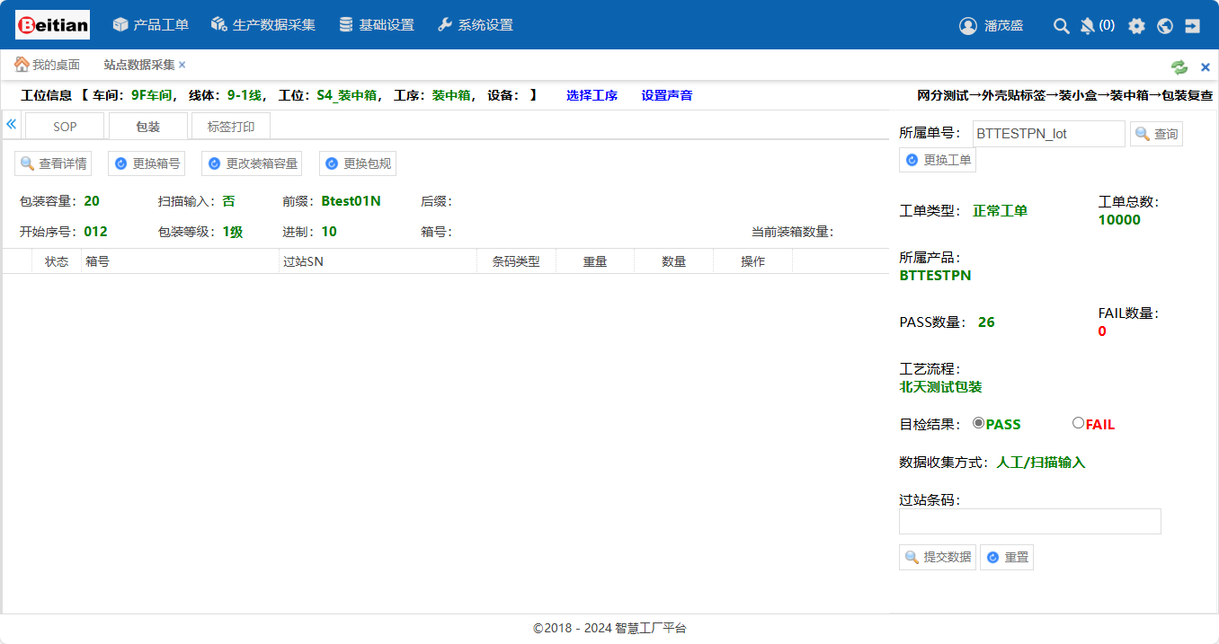Viewport: 1219px width, 644px height.
Task: Expand the 系统设置 menu
Action: pyautogui.click(x=476, y=25)
